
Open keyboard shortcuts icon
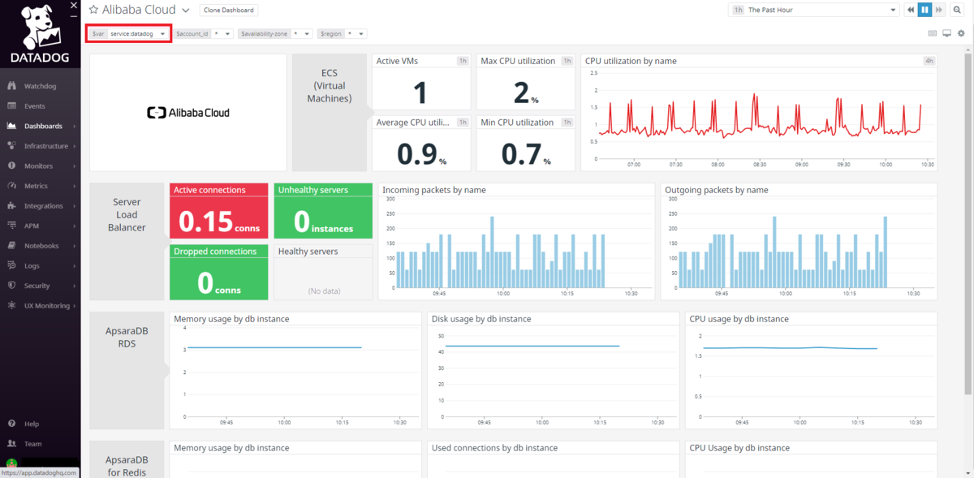(933, 33)
